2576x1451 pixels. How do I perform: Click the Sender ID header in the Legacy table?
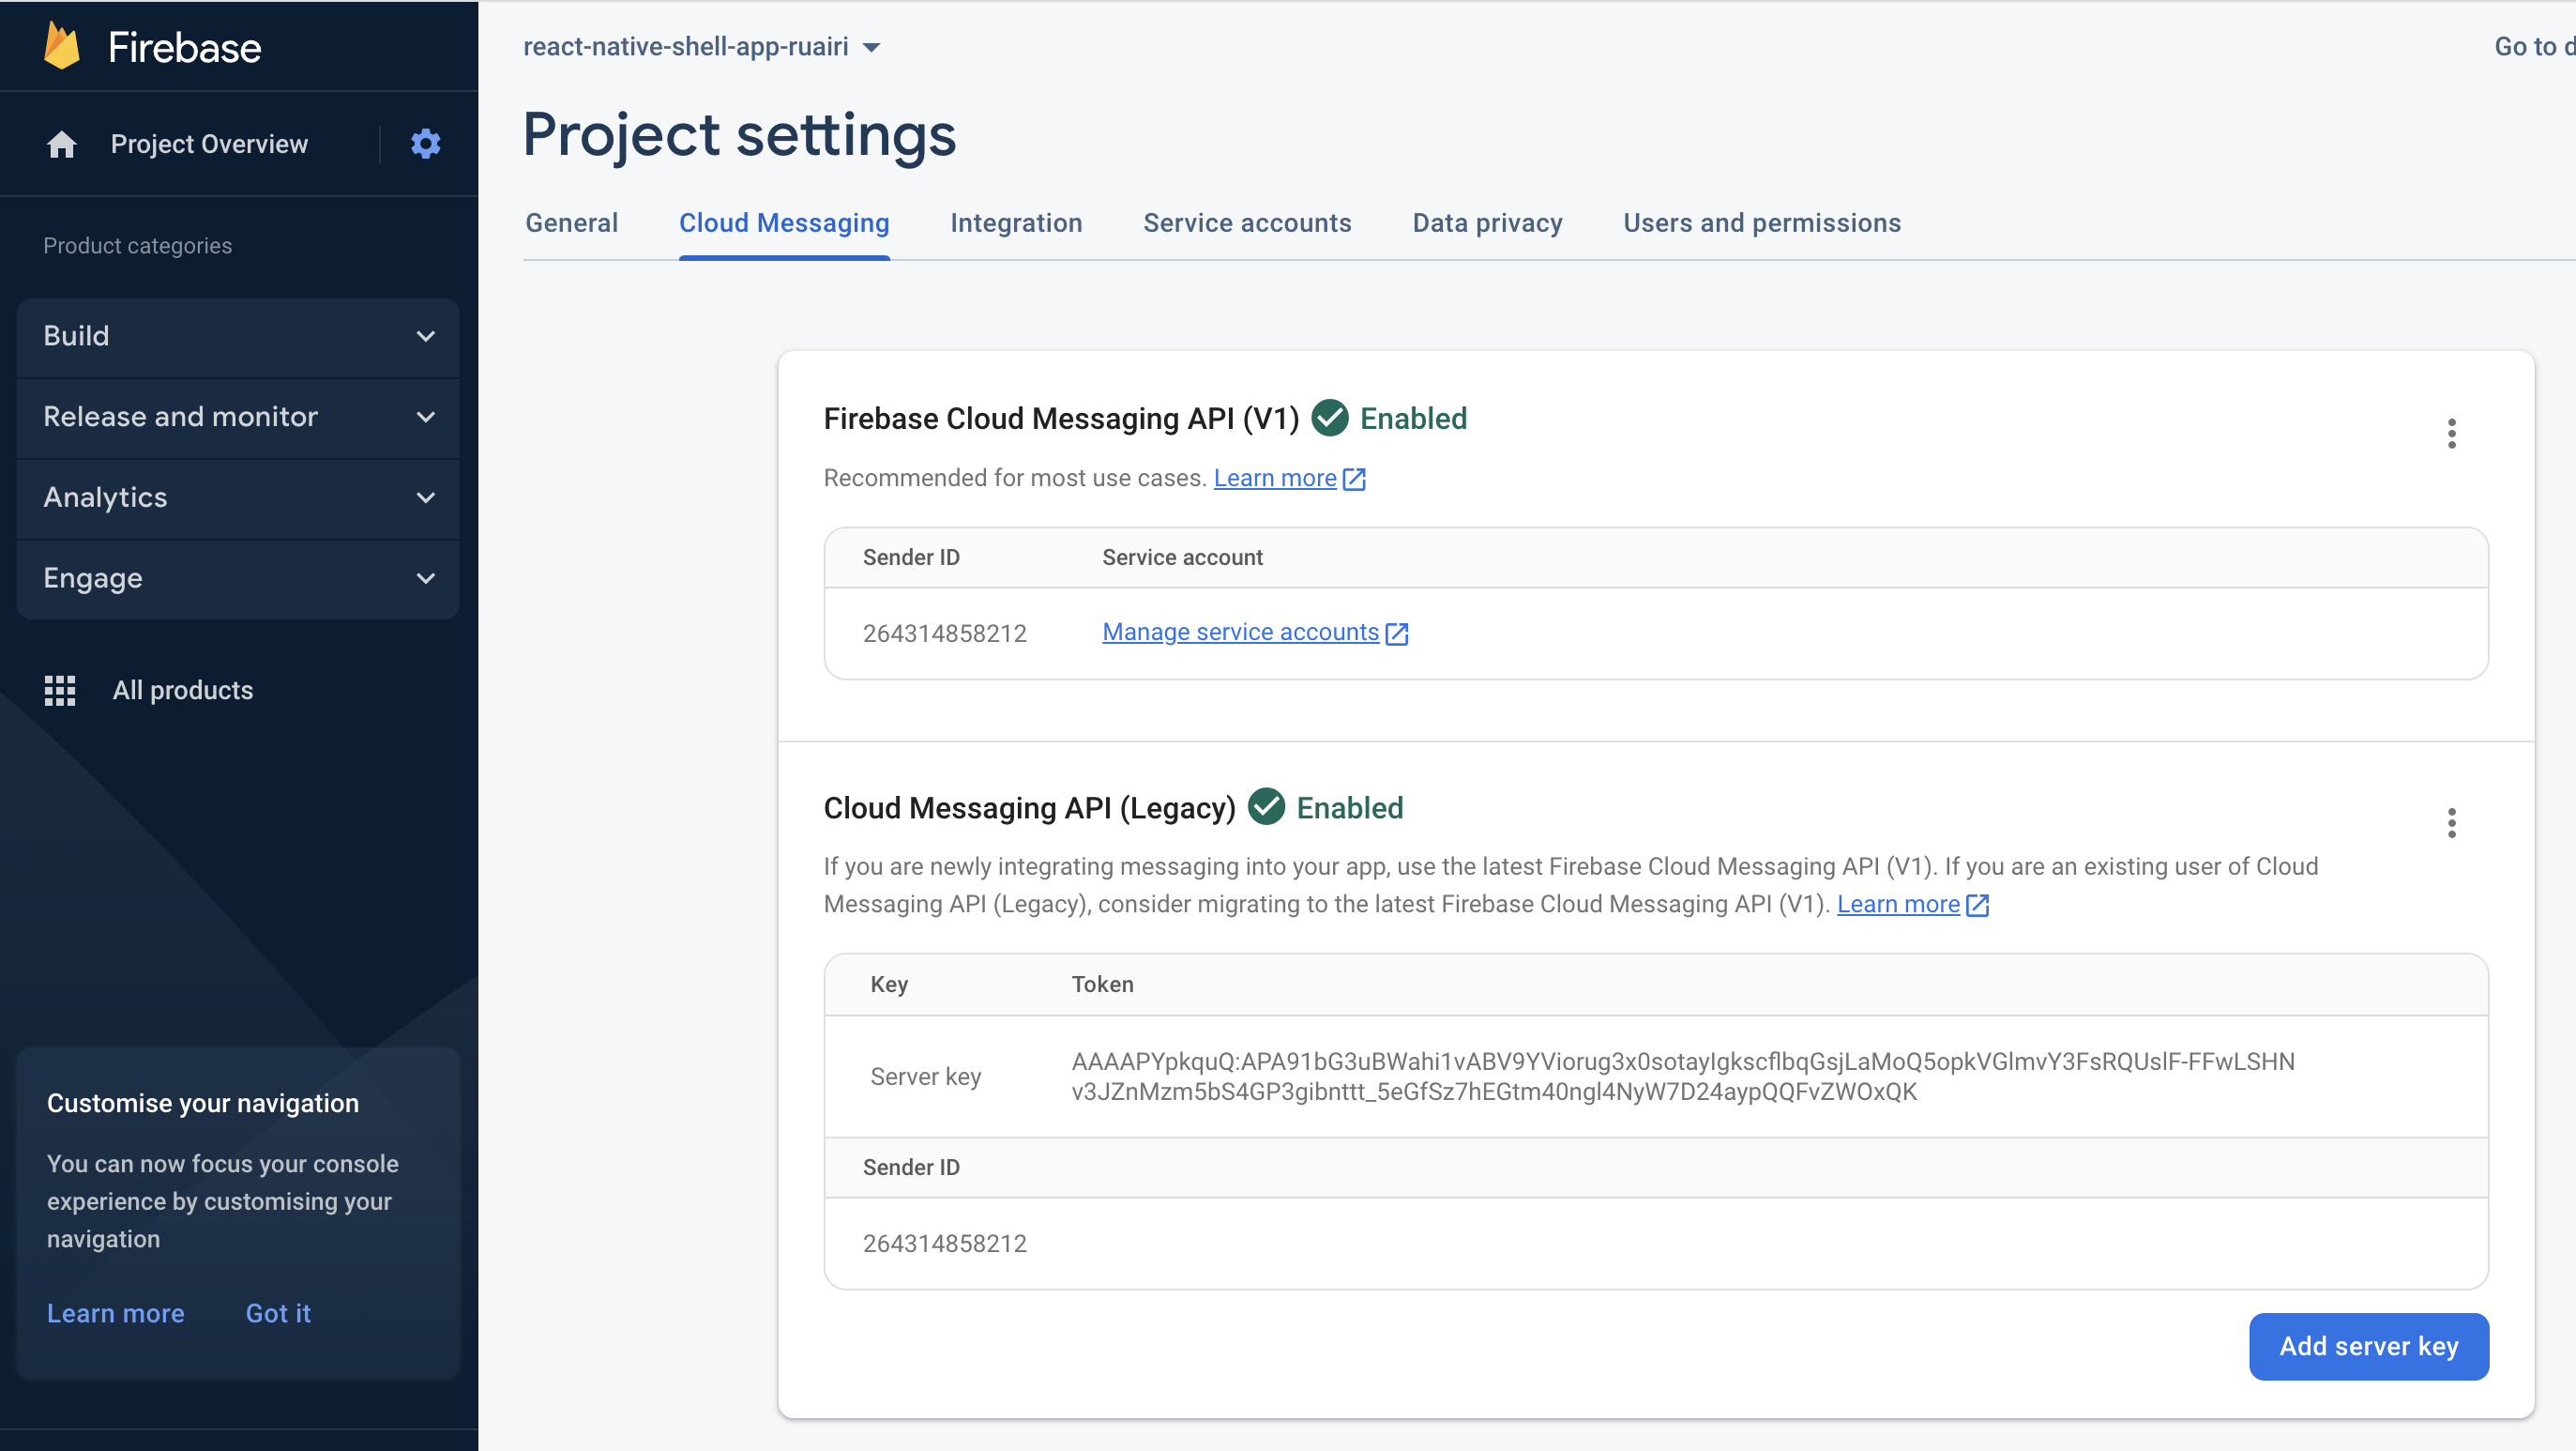[911, 1168]
